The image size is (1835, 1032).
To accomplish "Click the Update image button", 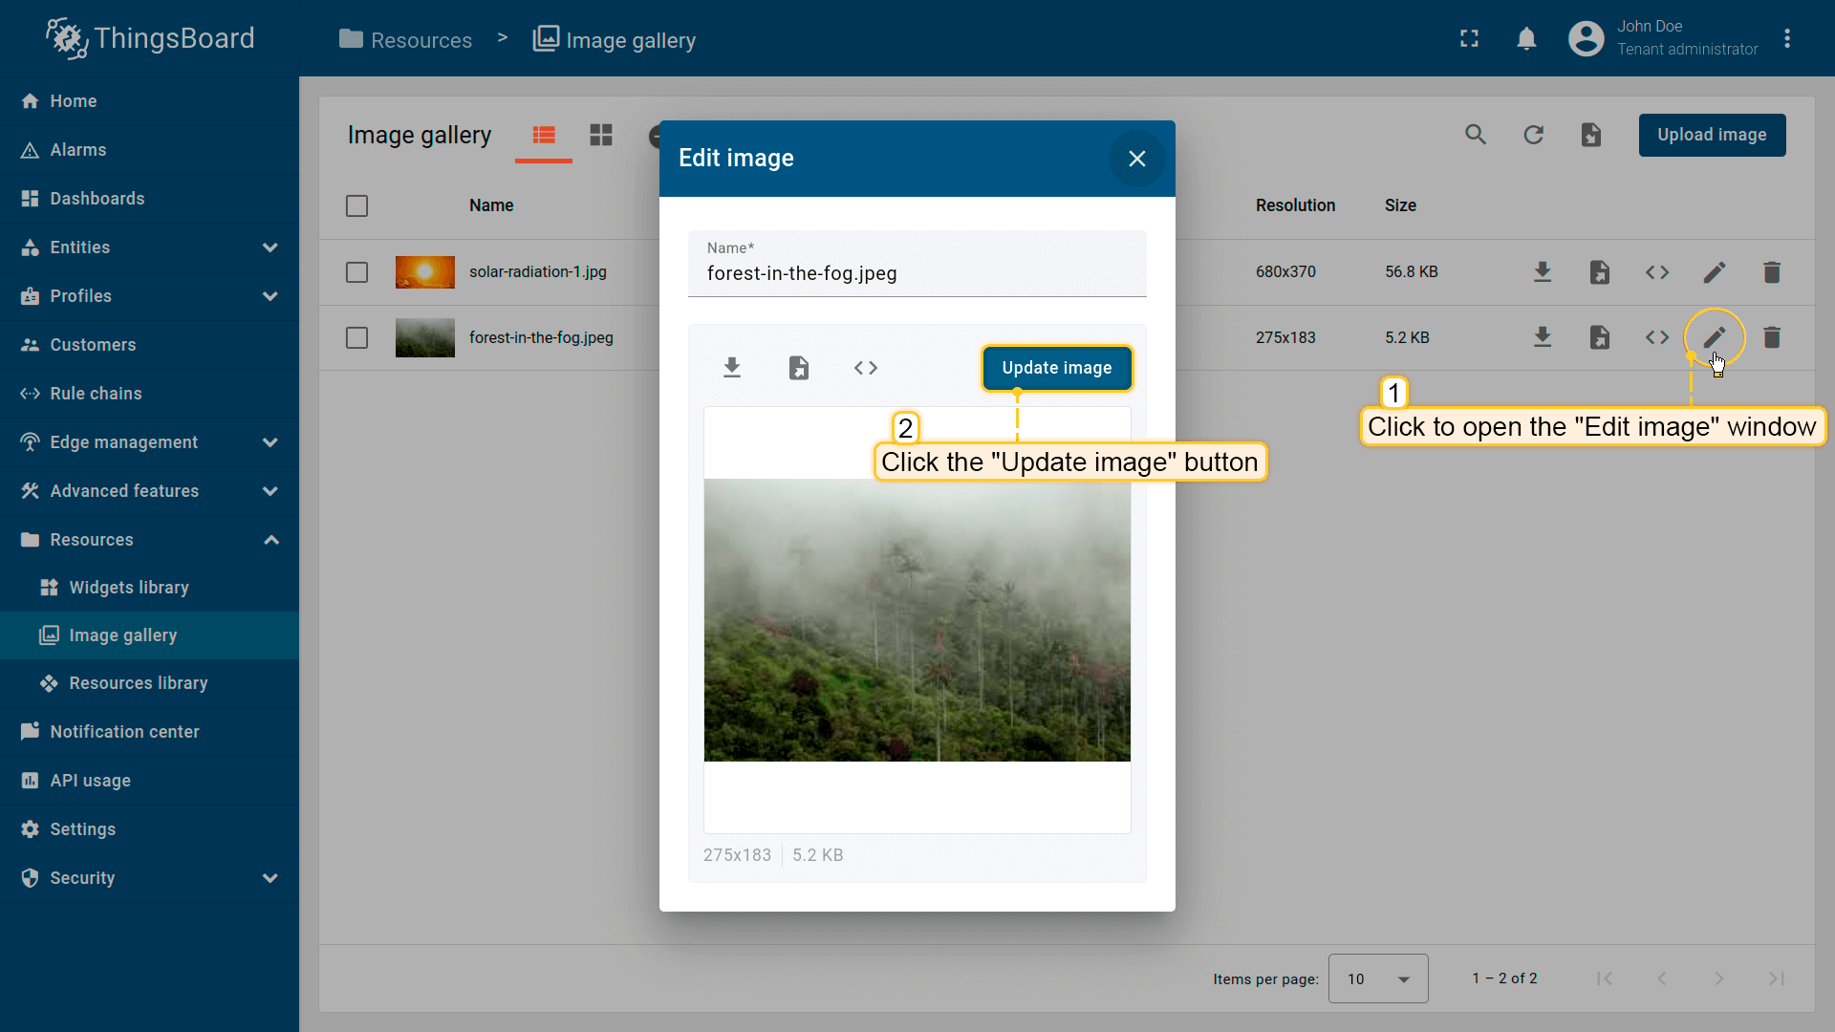I will [x=1056, y=368].
